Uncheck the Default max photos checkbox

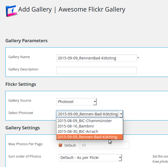(61, 145)
